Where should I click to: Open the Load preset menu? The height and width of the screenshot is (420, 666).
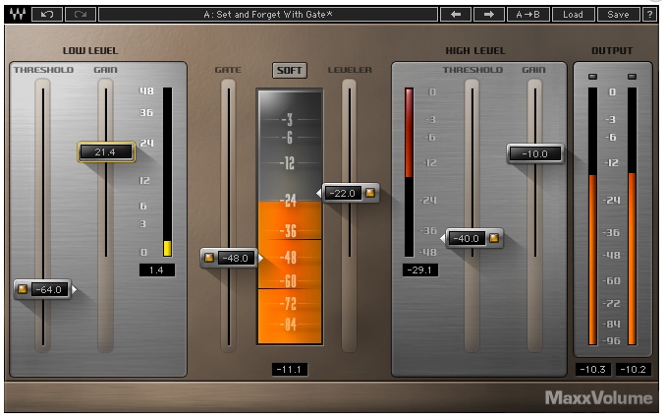(573, 14)
